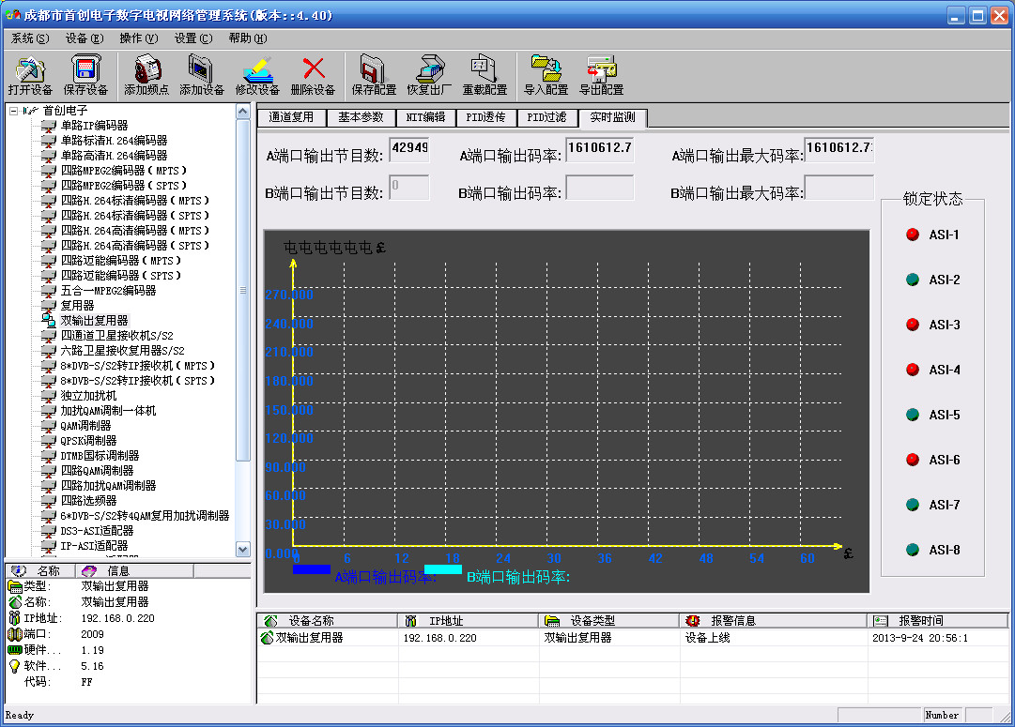
Task: Click the 信息 column header in info panel
Action: click(134, 570)
